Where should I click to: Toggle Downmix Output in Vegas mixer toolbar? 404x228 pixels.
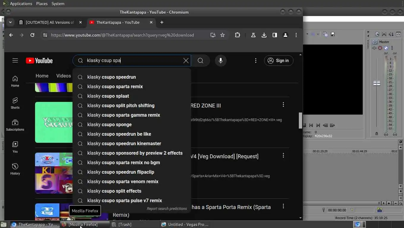384,34
